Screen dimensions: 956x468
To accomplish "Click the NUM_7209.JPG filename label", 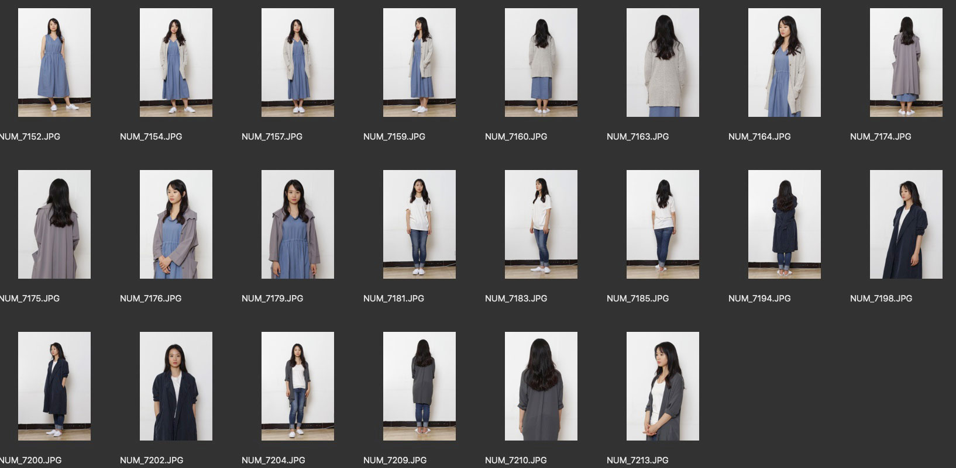I will click(395, 460).
